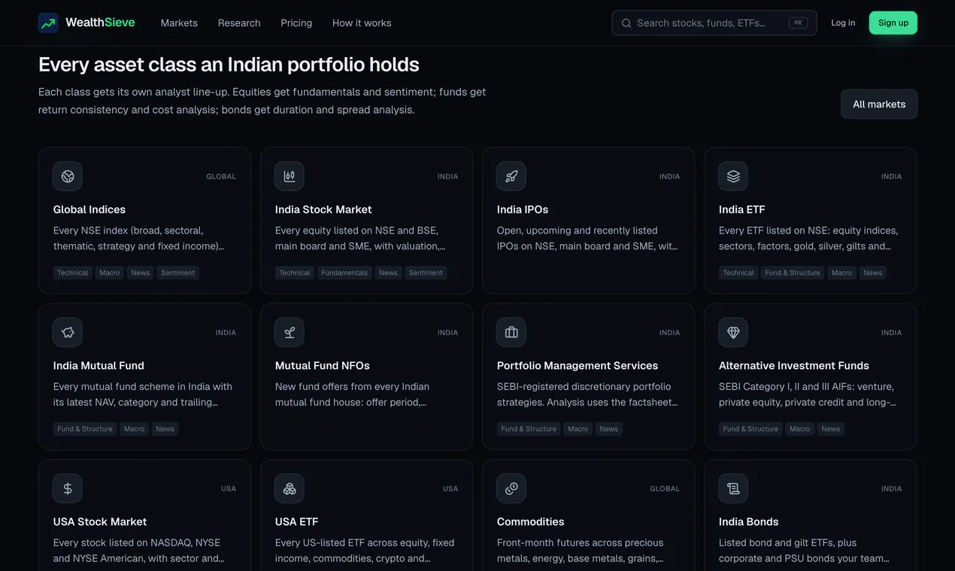Viewport: 955px width, 571px height.
Task: Open the Global Indices card title
Action: [89, 210]
